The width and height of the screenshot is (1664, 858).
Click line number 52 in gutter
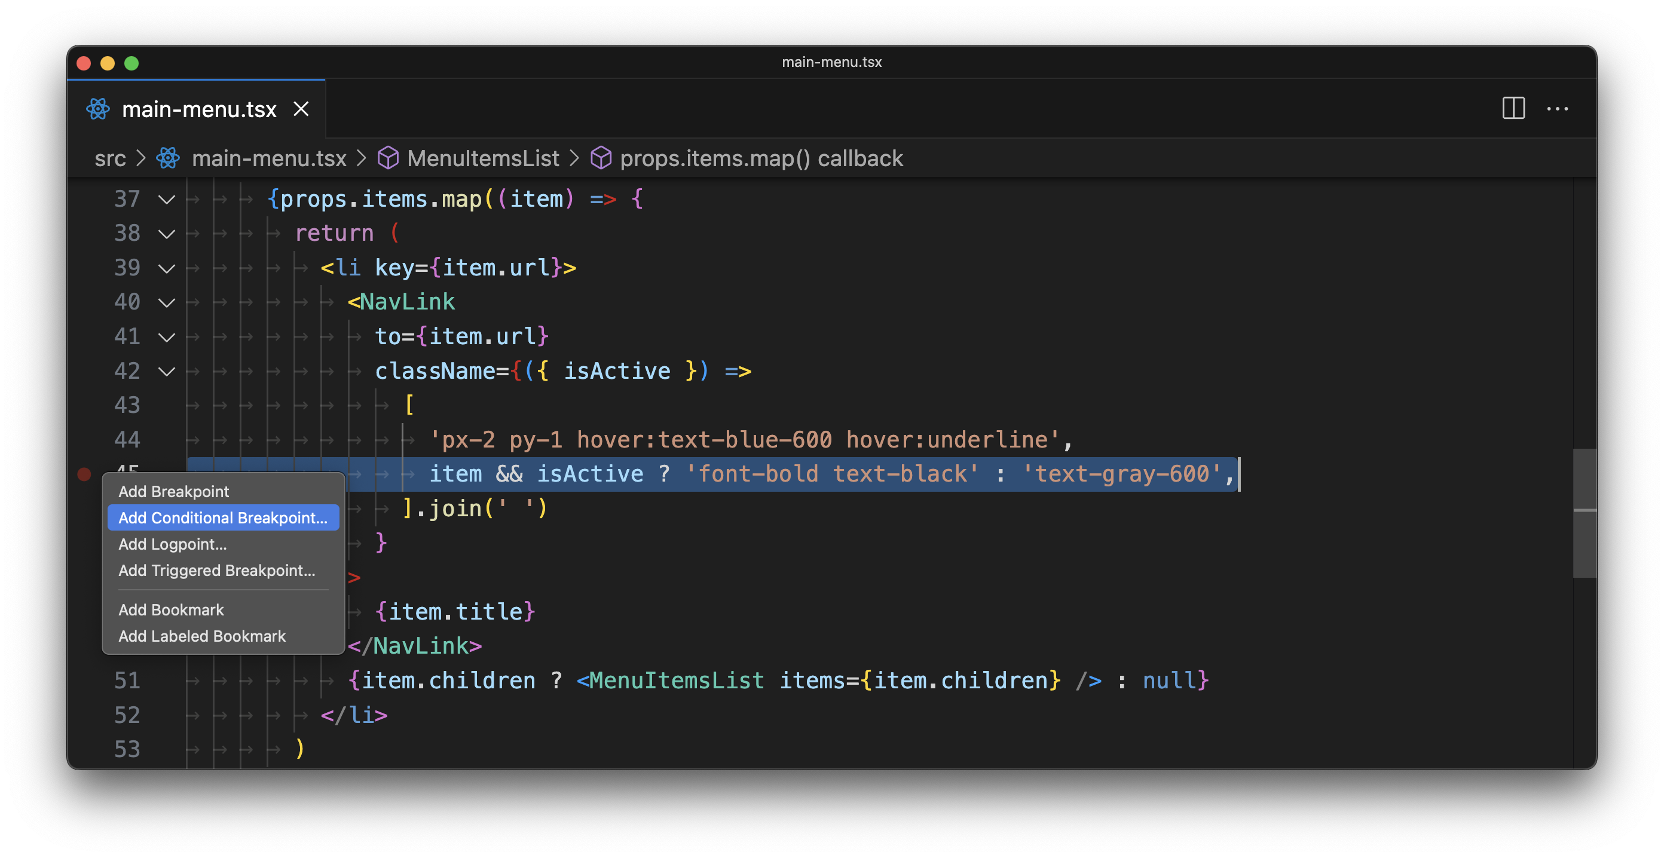127,715
